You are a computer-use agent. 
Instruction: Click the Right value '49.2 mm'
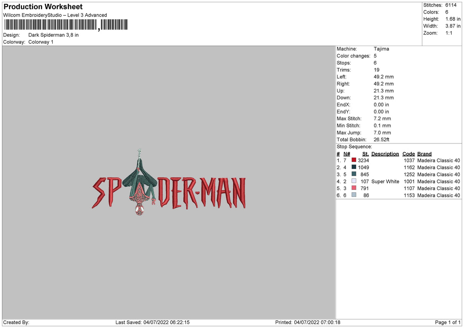click(x=384, y=84)
